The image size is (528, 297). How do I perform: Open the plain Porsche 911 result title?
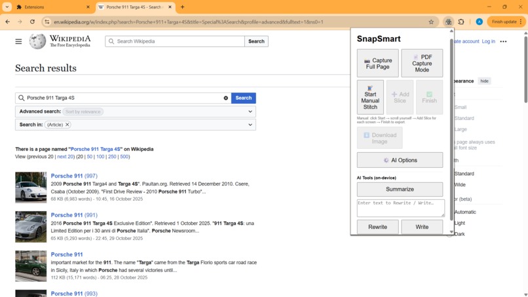[67, 254]
